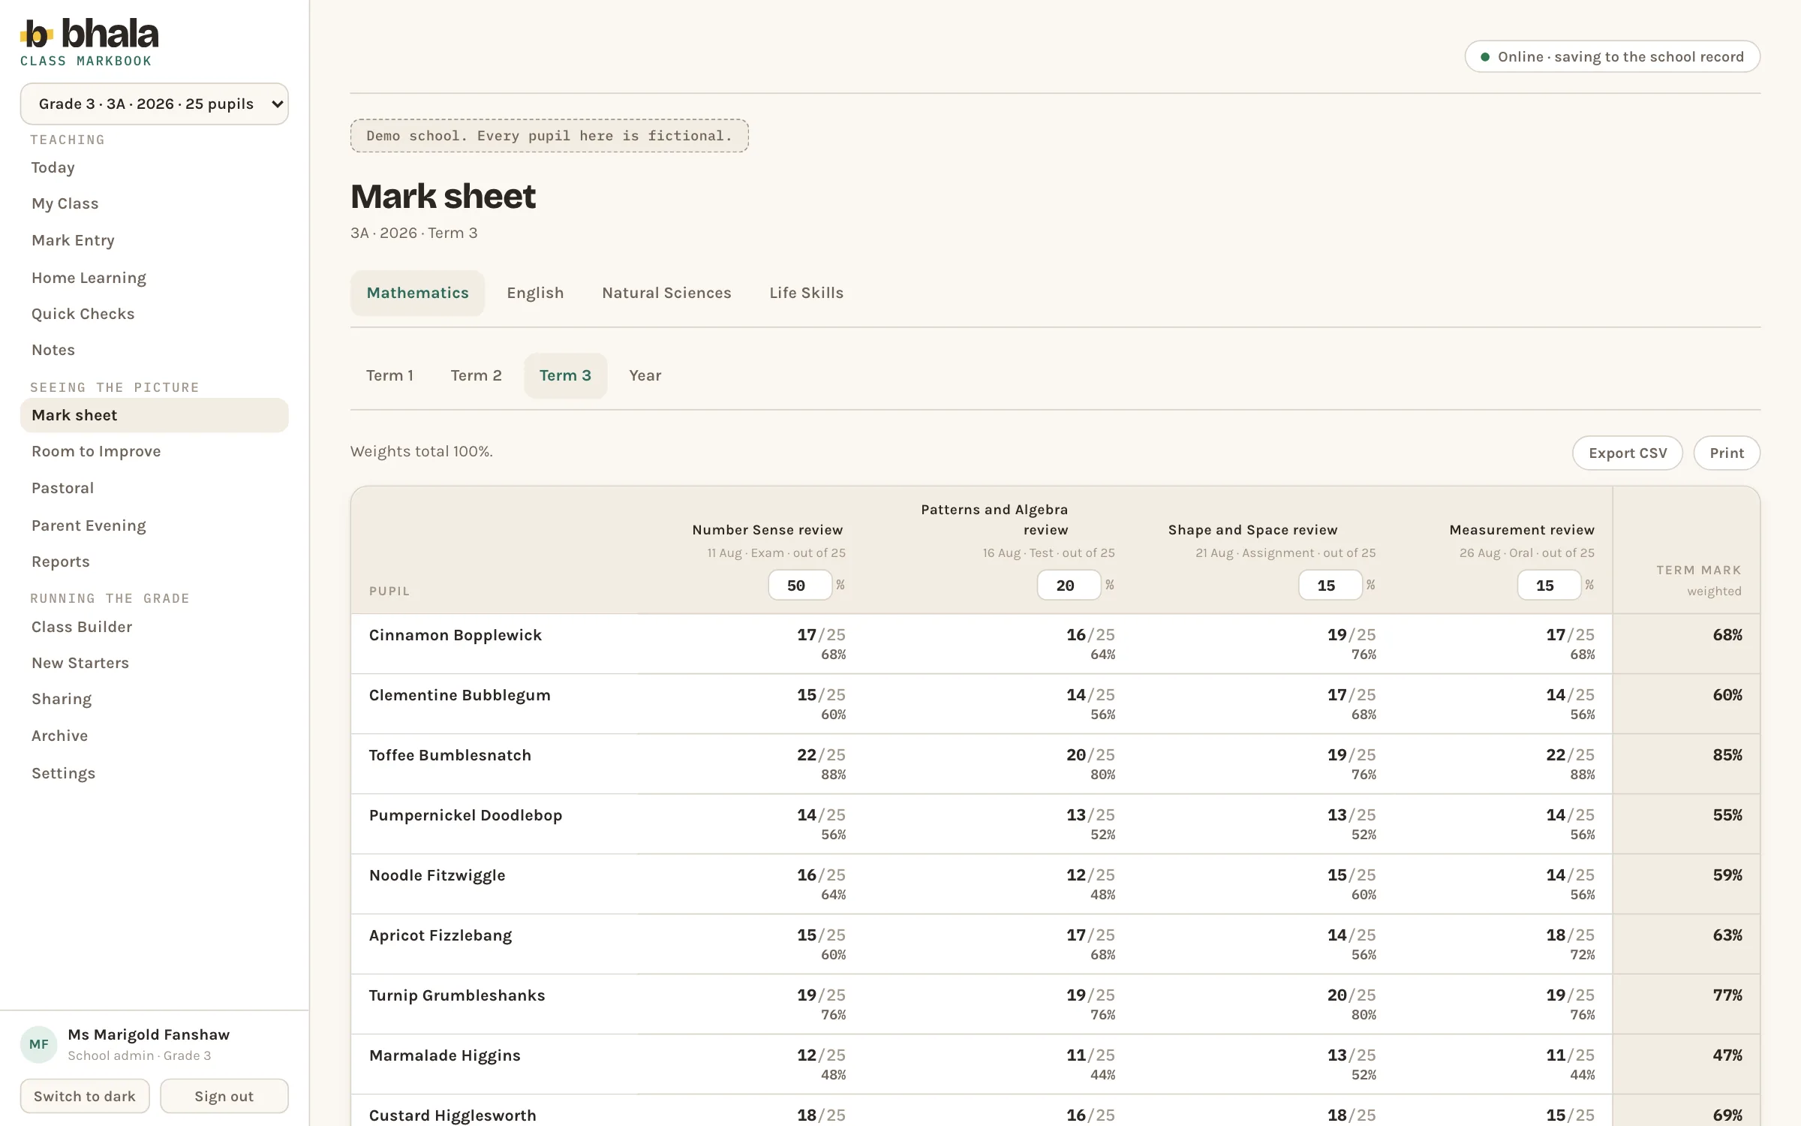This screenshot has width=1801, height=1126.
Task: Click Toffee Bumblesnatch's 85% term mark
Action: (x=1727, y=755)
